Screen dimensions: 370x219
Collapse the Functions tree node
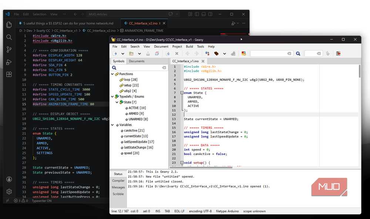(112, 74)
